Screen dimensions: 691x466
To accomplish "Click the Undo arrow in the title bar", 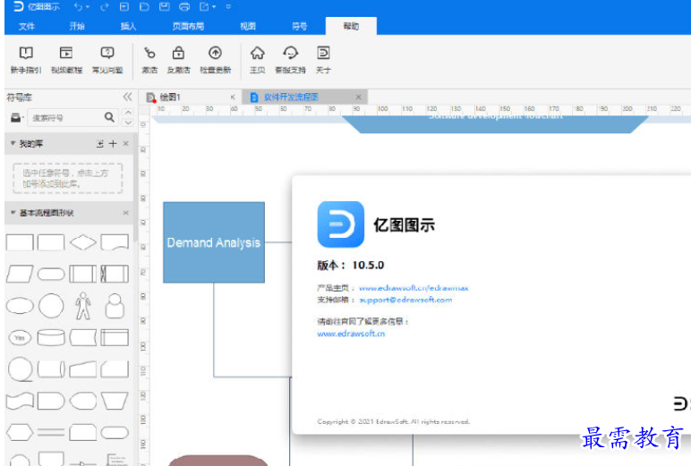I will coord(79,6).
